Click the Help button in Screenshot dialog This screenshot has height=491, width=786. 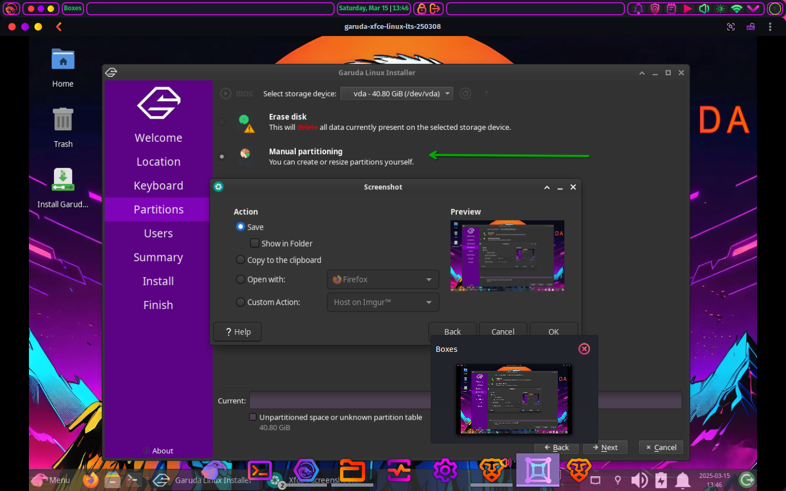(x=237, y=332)
